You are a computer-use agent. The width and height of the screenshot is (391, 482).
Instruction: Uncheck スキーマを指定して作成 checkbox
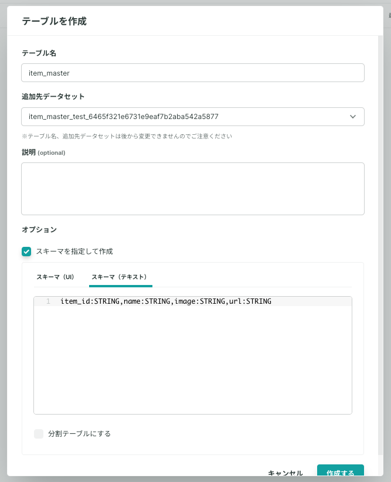26,252
